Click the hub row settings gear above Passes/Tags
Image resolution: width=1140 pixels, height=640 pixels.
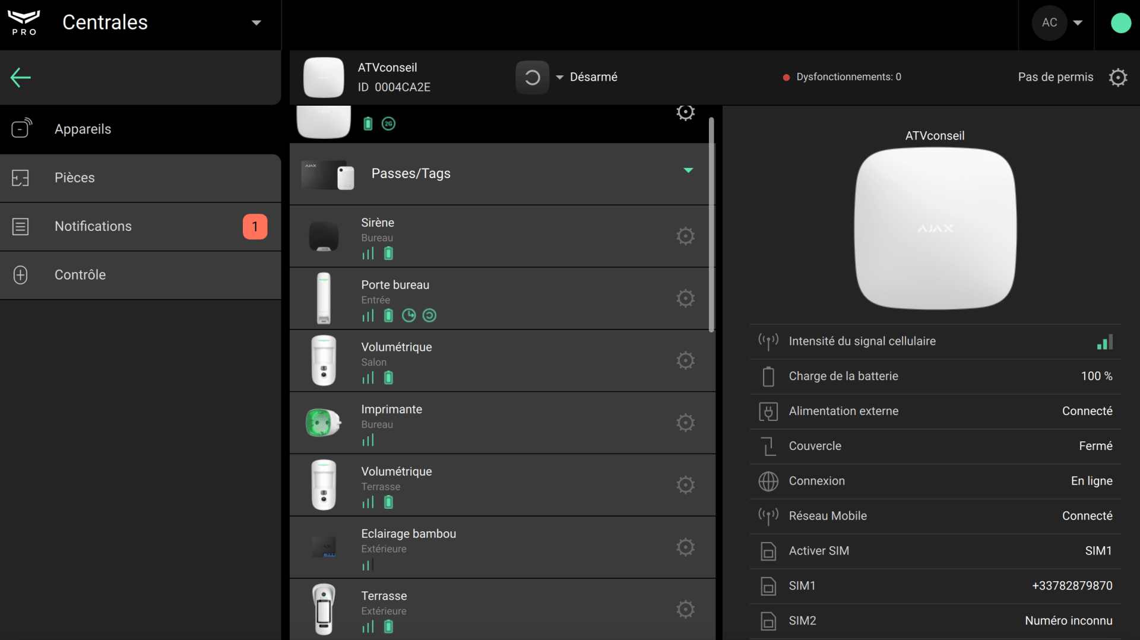(x=685, y=112)
